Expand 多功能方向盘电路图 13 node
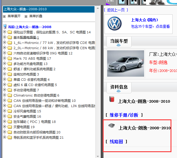Image resolution: width=177 pixels, height=158 pixels. tap(4, 63)
